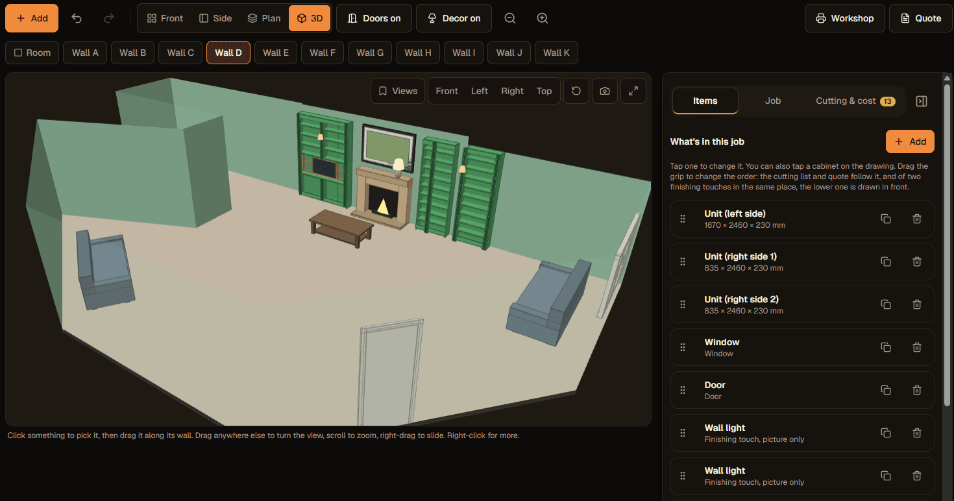Open the Cutting & cost tab
The height and width of the screenshot is (501, 954).
coord(855,101)
